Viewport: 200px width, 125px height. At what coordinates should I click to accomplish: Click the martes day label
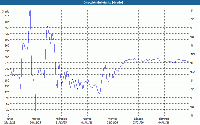[36, 119]
